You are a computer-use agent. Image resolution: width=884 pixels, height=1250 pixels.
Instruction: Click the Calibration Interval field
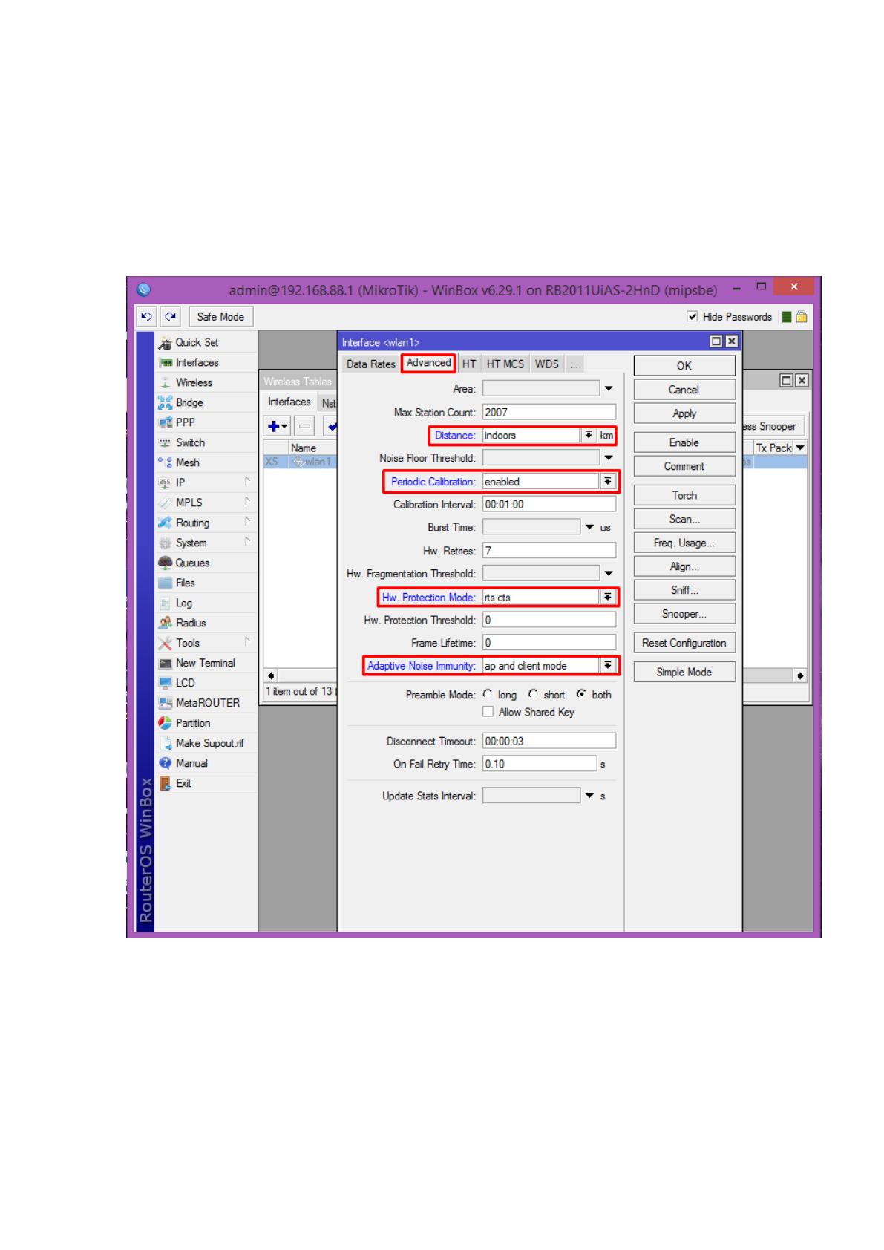pos(549,505)
